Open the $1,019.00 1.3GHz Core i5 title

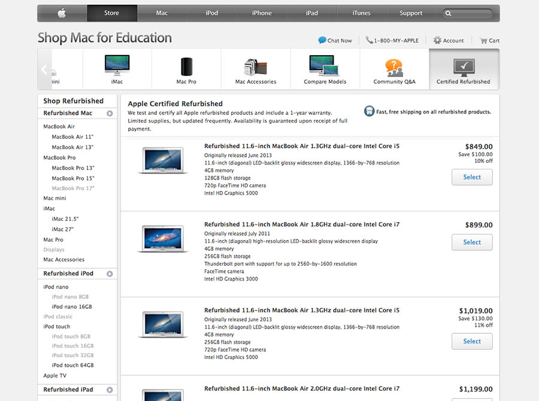click(x=302, y=310)
